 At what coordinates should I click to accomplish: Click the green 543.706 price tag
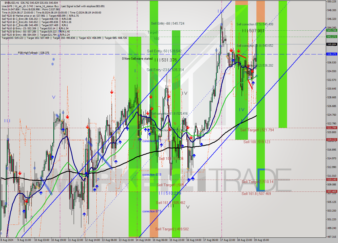pyautogui.click(x=332, y=30)
